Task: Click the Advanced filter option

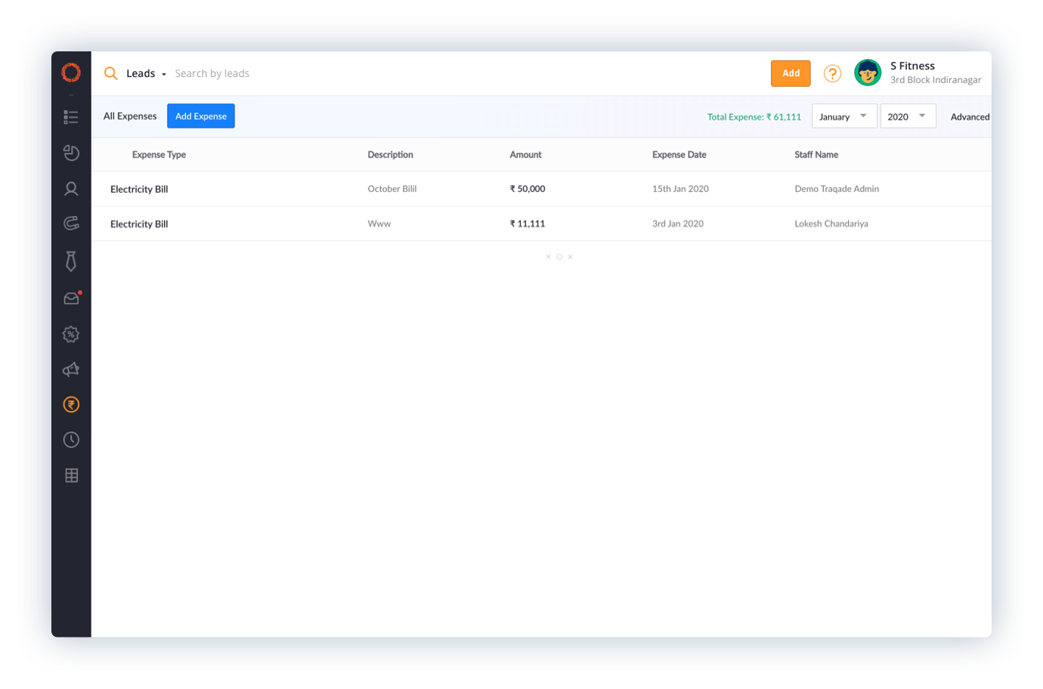Action: click(x=970, y=117)
